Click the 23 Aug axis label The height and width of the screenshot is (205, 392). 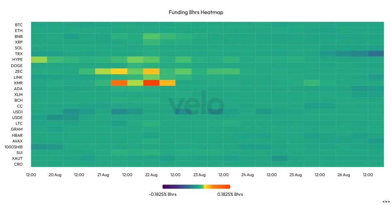pyautogui.click(x=199, y=175)
